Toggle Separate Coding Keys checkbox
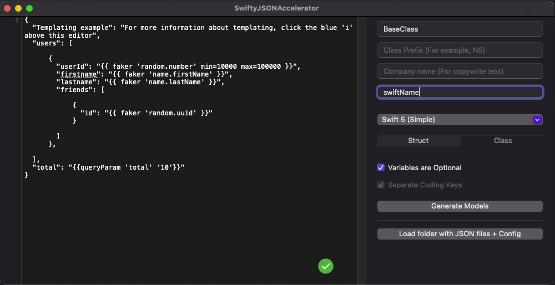The width and height of the screenshot is (555, 285). point(381,185)
